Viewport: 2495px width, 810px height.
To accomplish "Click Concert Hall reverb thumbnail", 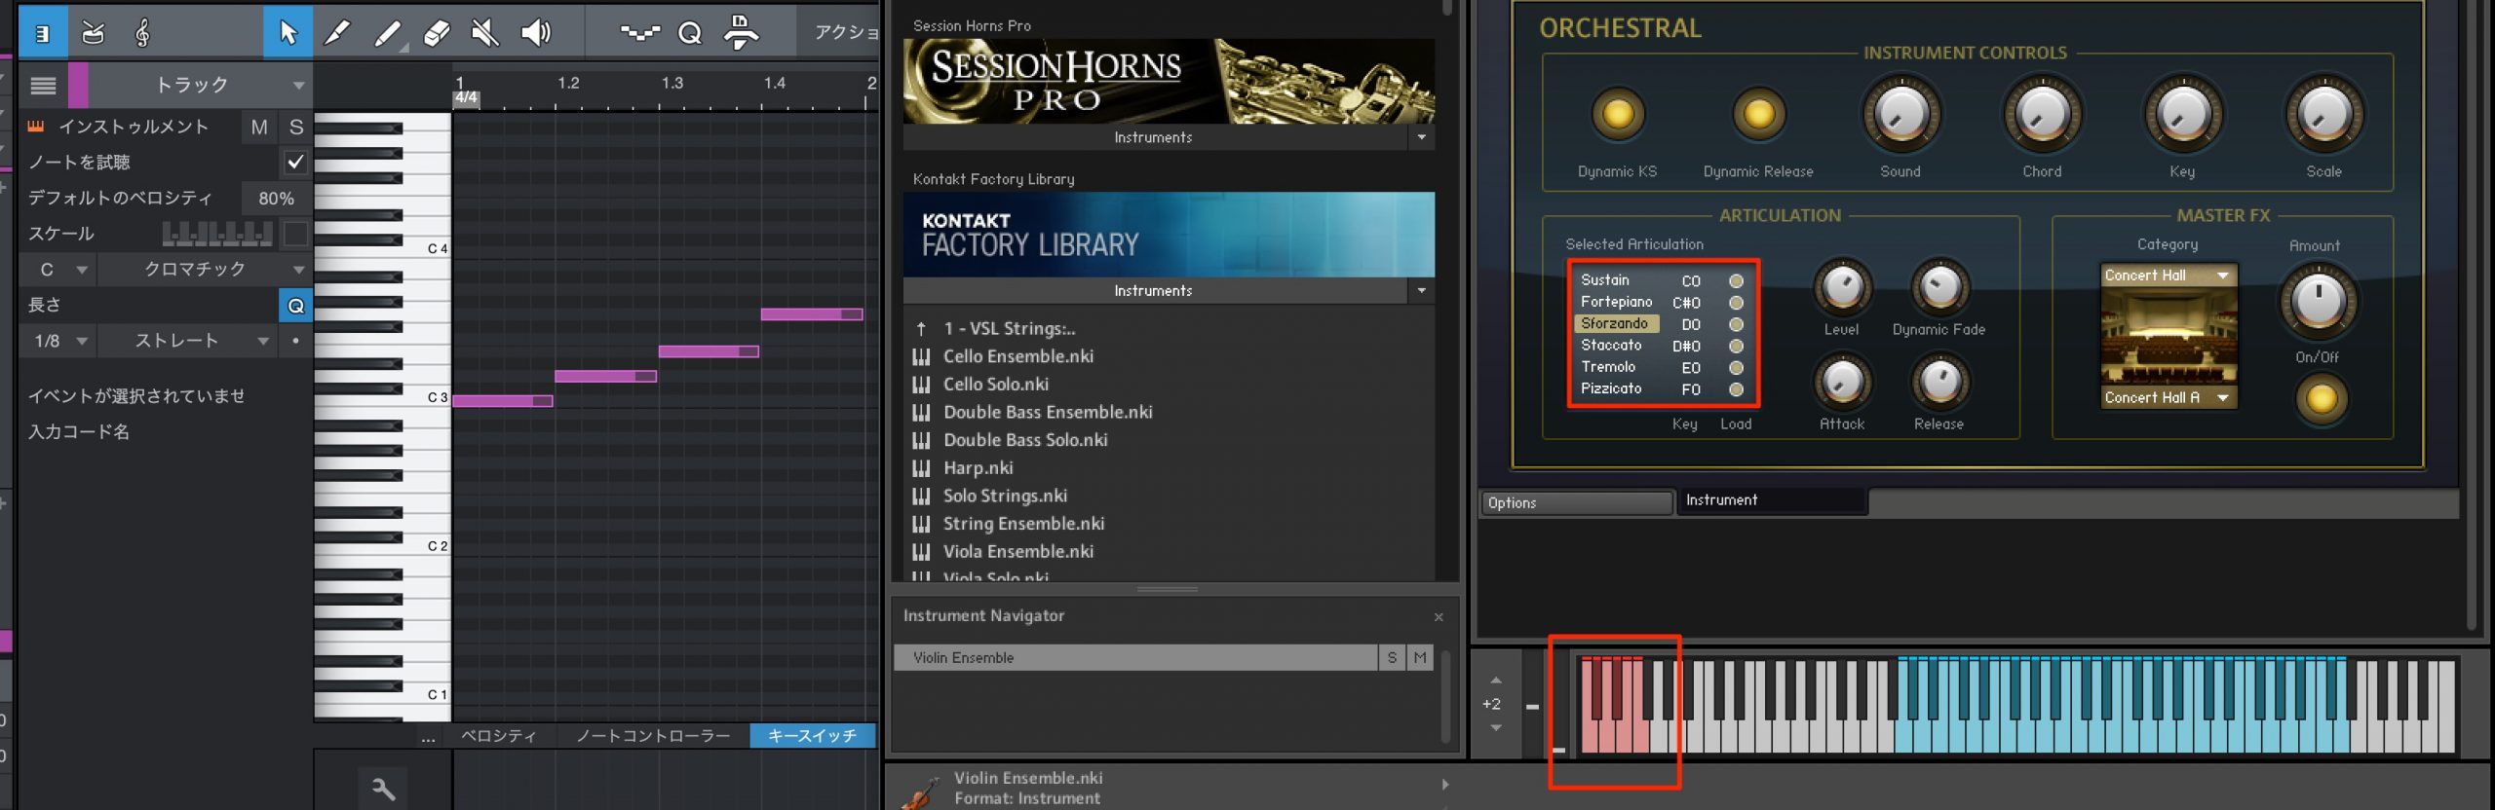I will (2169, 337).
